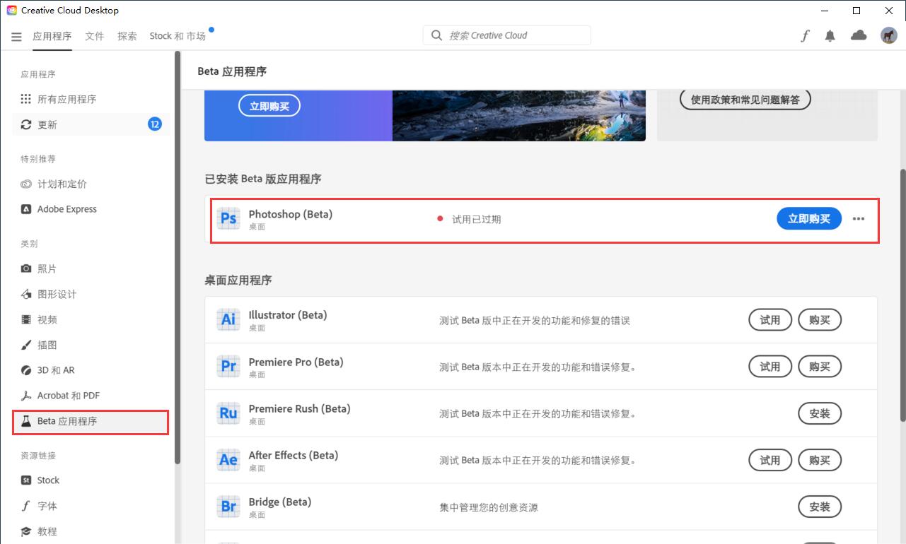Screen dimensions: 906x544
Task: Click 立即购买 for Photoshop (Beta)
Action: coord(809,219)
